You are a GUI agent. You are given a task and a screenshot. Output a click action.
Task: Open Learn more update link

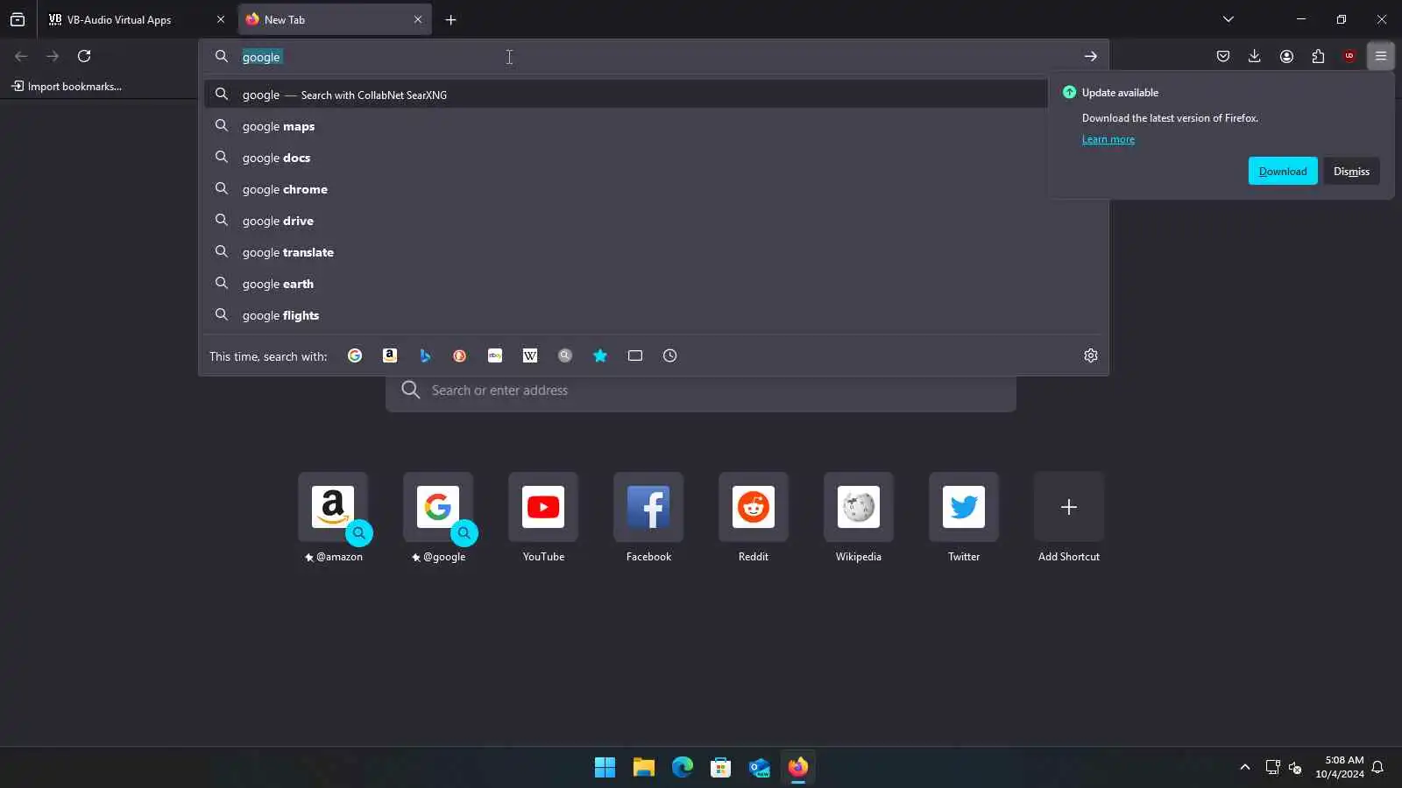point(1108,139)
